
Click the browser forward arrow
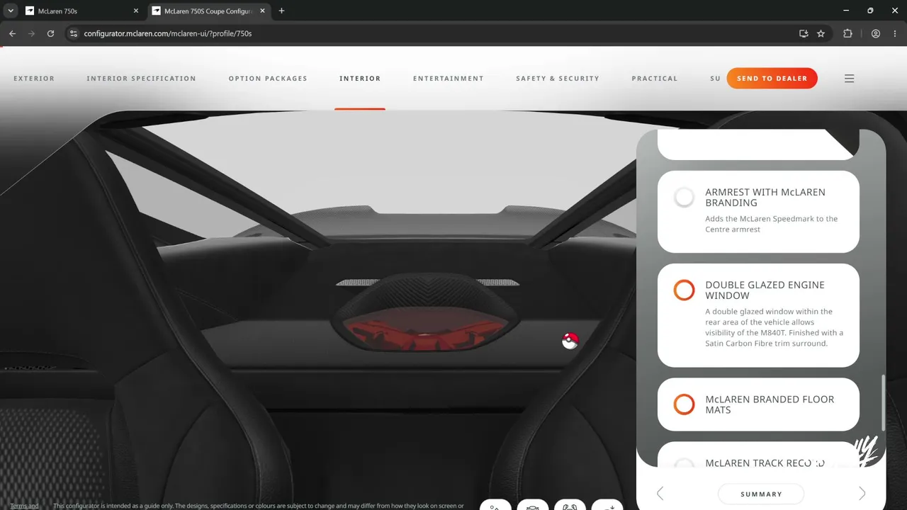point(31,33)
